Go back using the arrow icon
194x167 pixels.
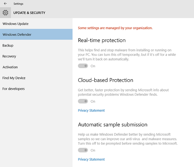pyautogui.click(x=5, y=3)
